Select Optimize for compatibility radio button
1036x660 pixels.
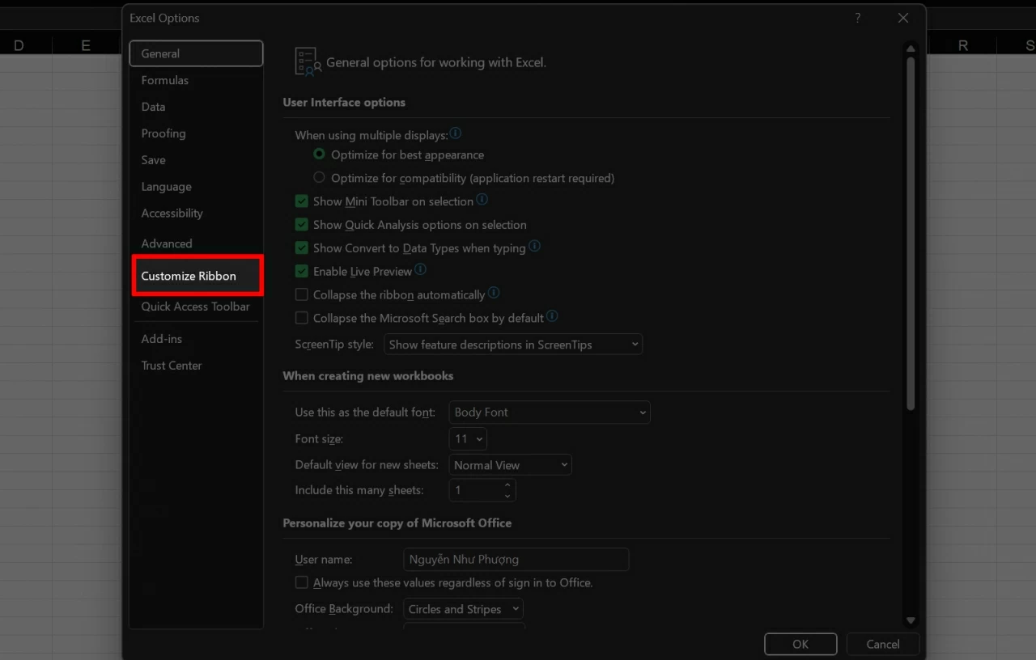tap(318, 177)
